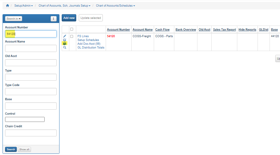This screenshot has height=155, width=280.
Task: Open the GL Distribution Totals link
Action: 91,48
